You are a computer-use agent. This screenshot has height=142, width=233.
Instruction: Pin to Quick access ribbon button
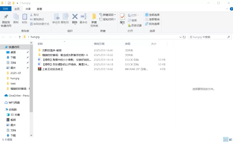click(x=6, y=20)
